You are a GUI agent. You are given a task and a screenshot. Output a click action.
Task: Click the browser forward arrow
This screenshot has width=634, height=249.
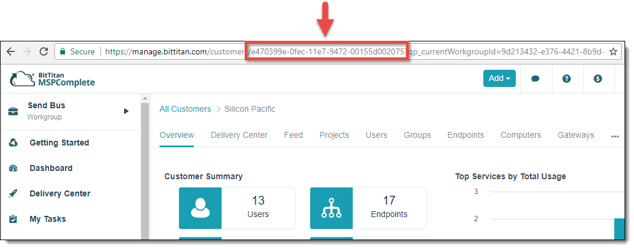(x=27, y=51)
